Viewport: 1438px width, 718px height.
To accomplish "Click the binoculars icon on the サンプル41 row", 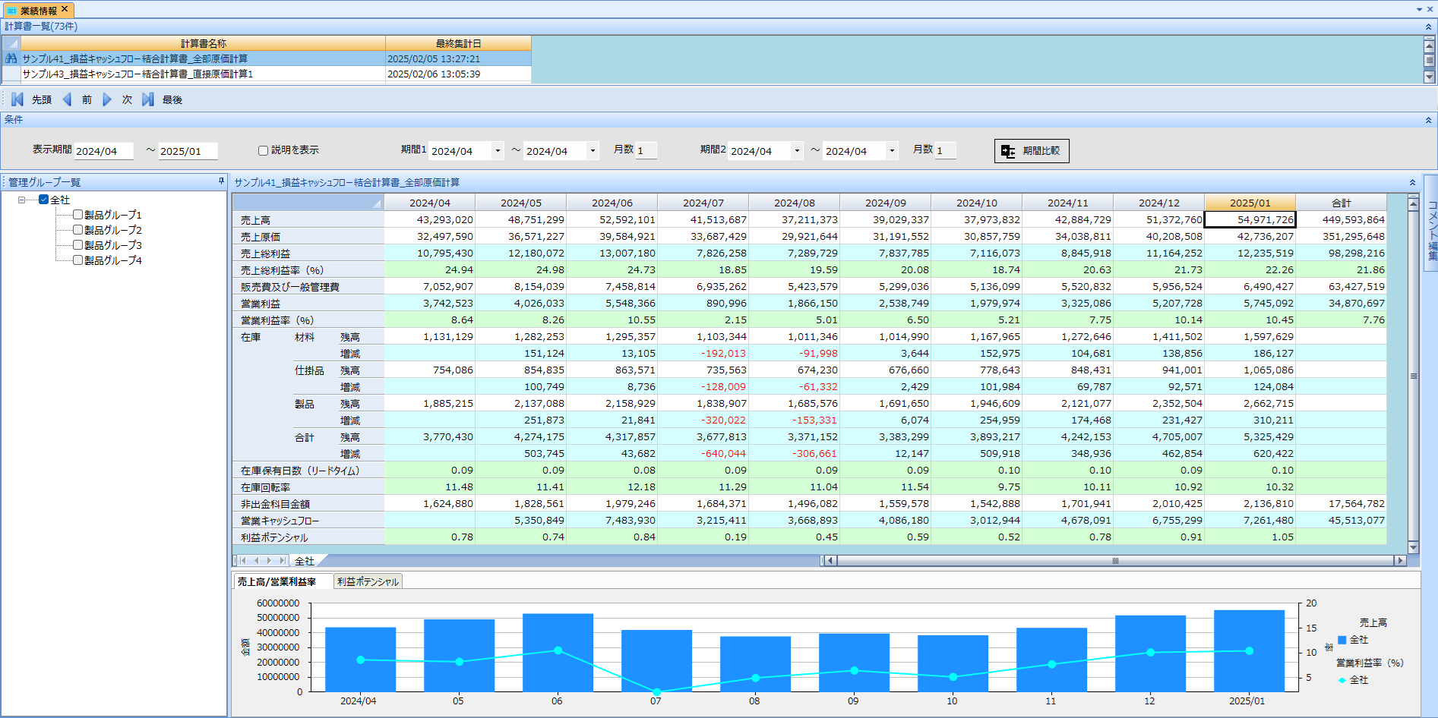I will point(11,58).
